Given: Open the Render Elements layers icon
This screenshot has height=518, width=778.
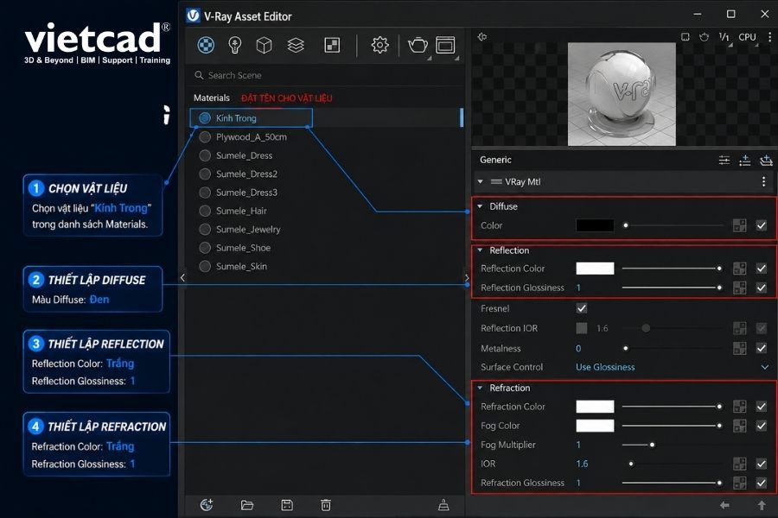Looking at the screenshot, I should click(296, 45).
